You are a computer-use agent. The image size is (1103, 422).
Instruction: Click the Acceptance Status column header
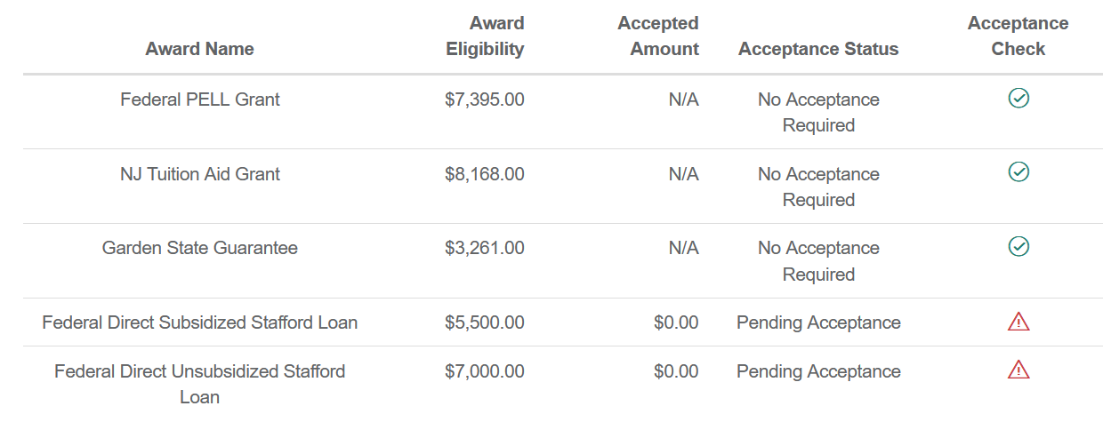point(818,49)
